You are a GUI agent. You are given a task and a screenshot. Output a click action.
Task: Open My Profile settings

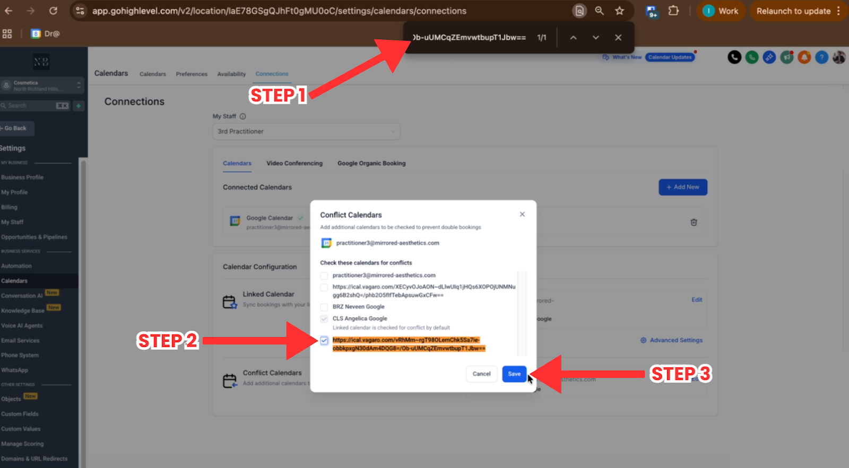tap(14, 192)
